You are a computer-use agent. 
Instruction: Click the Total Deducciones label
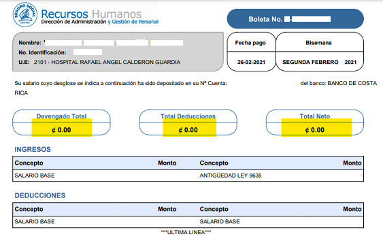188,116
